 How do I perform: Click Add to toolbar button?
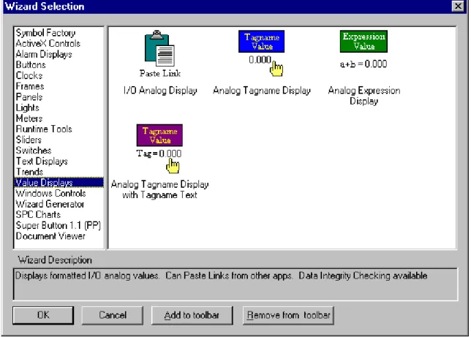coord(192,315)
